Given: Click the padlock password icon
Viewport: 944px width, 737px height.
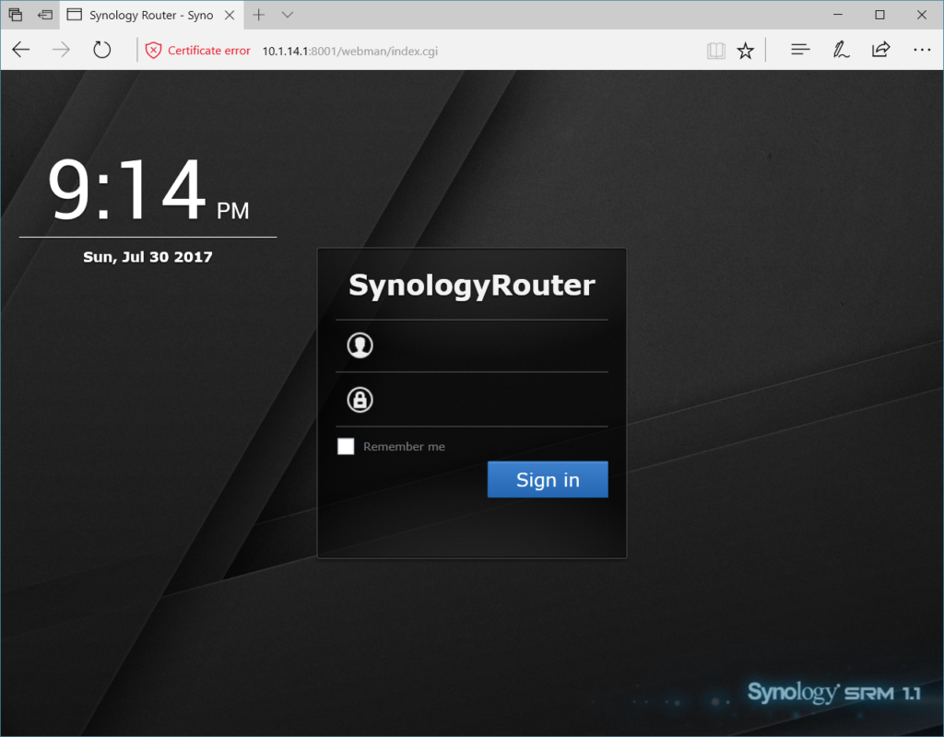Looking at the screenshot, I should tap(360, 400).
